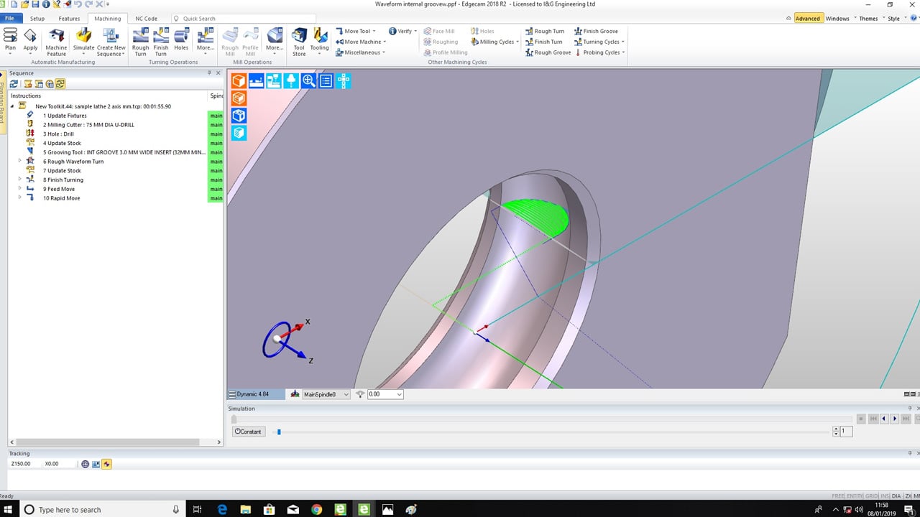Open the NC Code ribbon tab

coord(146,19)
